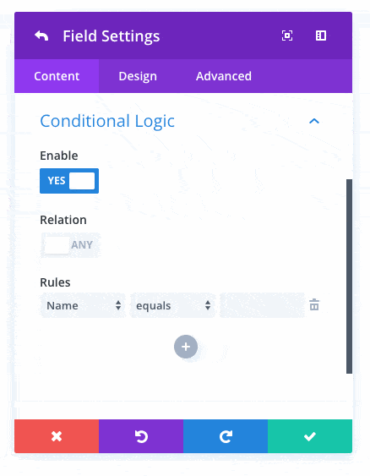Switch to the Design tab
Screen dimensions: 370x476
pos(138,76)
